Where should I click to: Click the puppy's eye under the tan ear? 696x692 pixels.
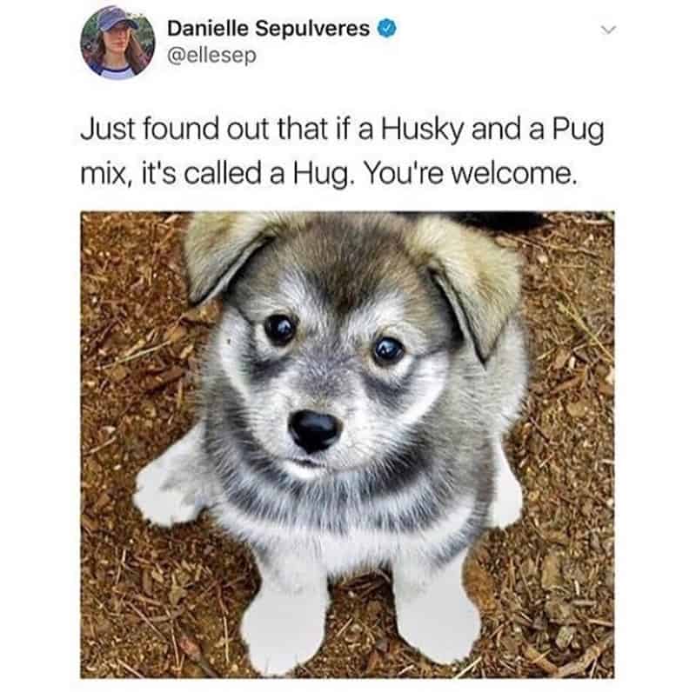coord(388,350)
